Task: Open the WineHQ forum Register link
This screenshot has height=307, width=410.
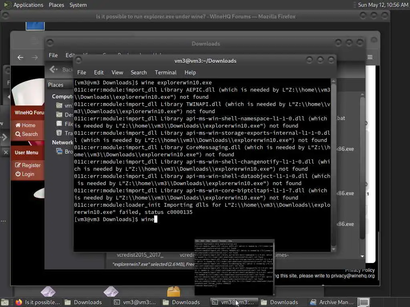Action: pyautogui.click(x=31, y=165)
